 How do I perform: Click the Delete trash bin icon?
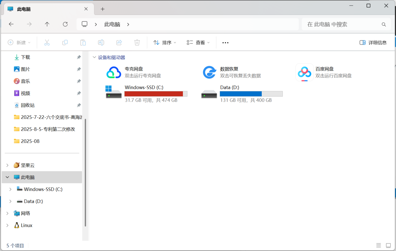click(x=137, y=43)
